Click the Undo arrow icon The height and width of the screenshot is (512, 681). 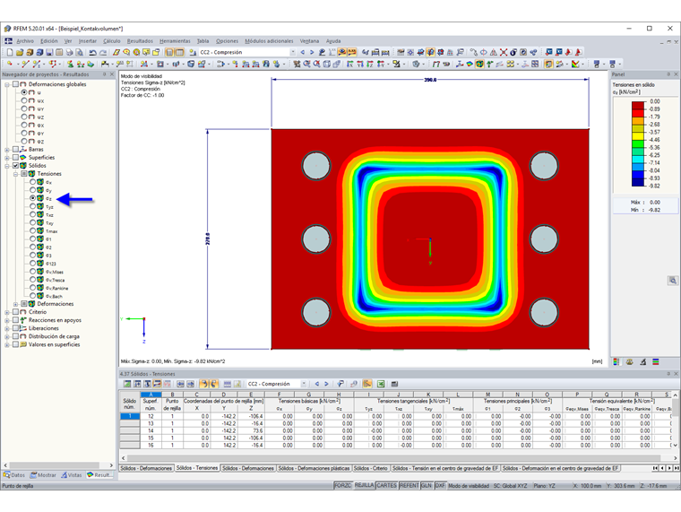tap(92, 52)
